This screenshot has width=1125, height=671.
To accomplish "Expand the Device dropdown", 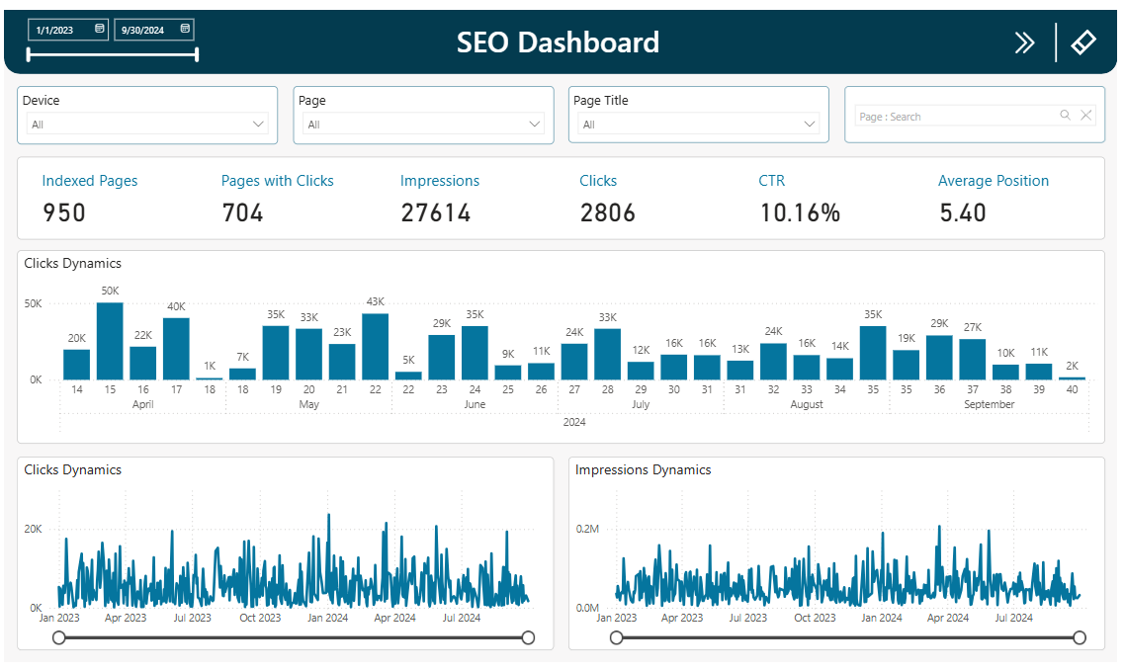I will point(258,124).
